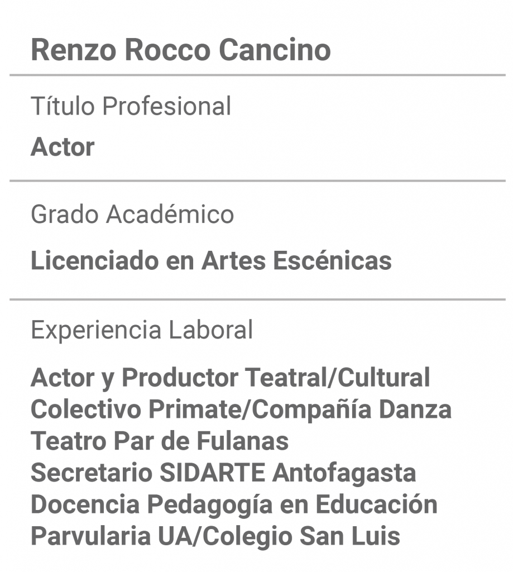This screenshot has height=572, width=513.
Task: Click the divider line below the name
Action: click(257, 75)
